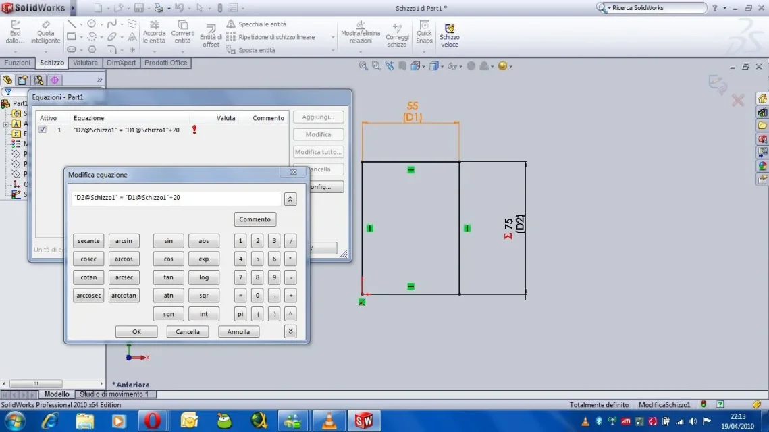Switch to the Prodotti Office tab
The width and height of the screenshot is (769, 432).
166,63
